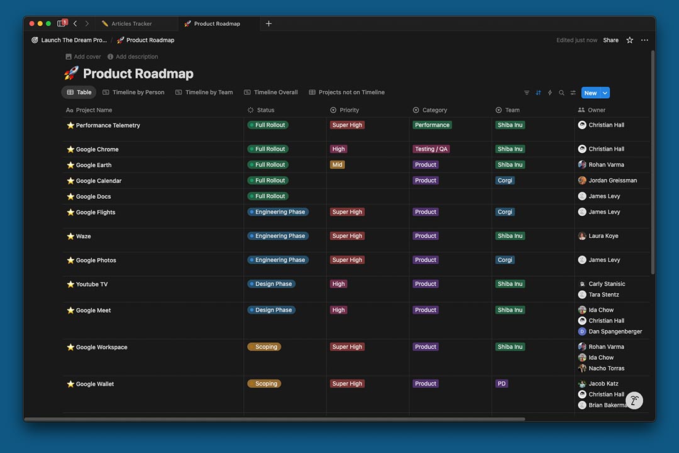The width and height of the screenshot is (679, 453).
Task: Switch to Timeline by Team view
Action: coord(204,92)
